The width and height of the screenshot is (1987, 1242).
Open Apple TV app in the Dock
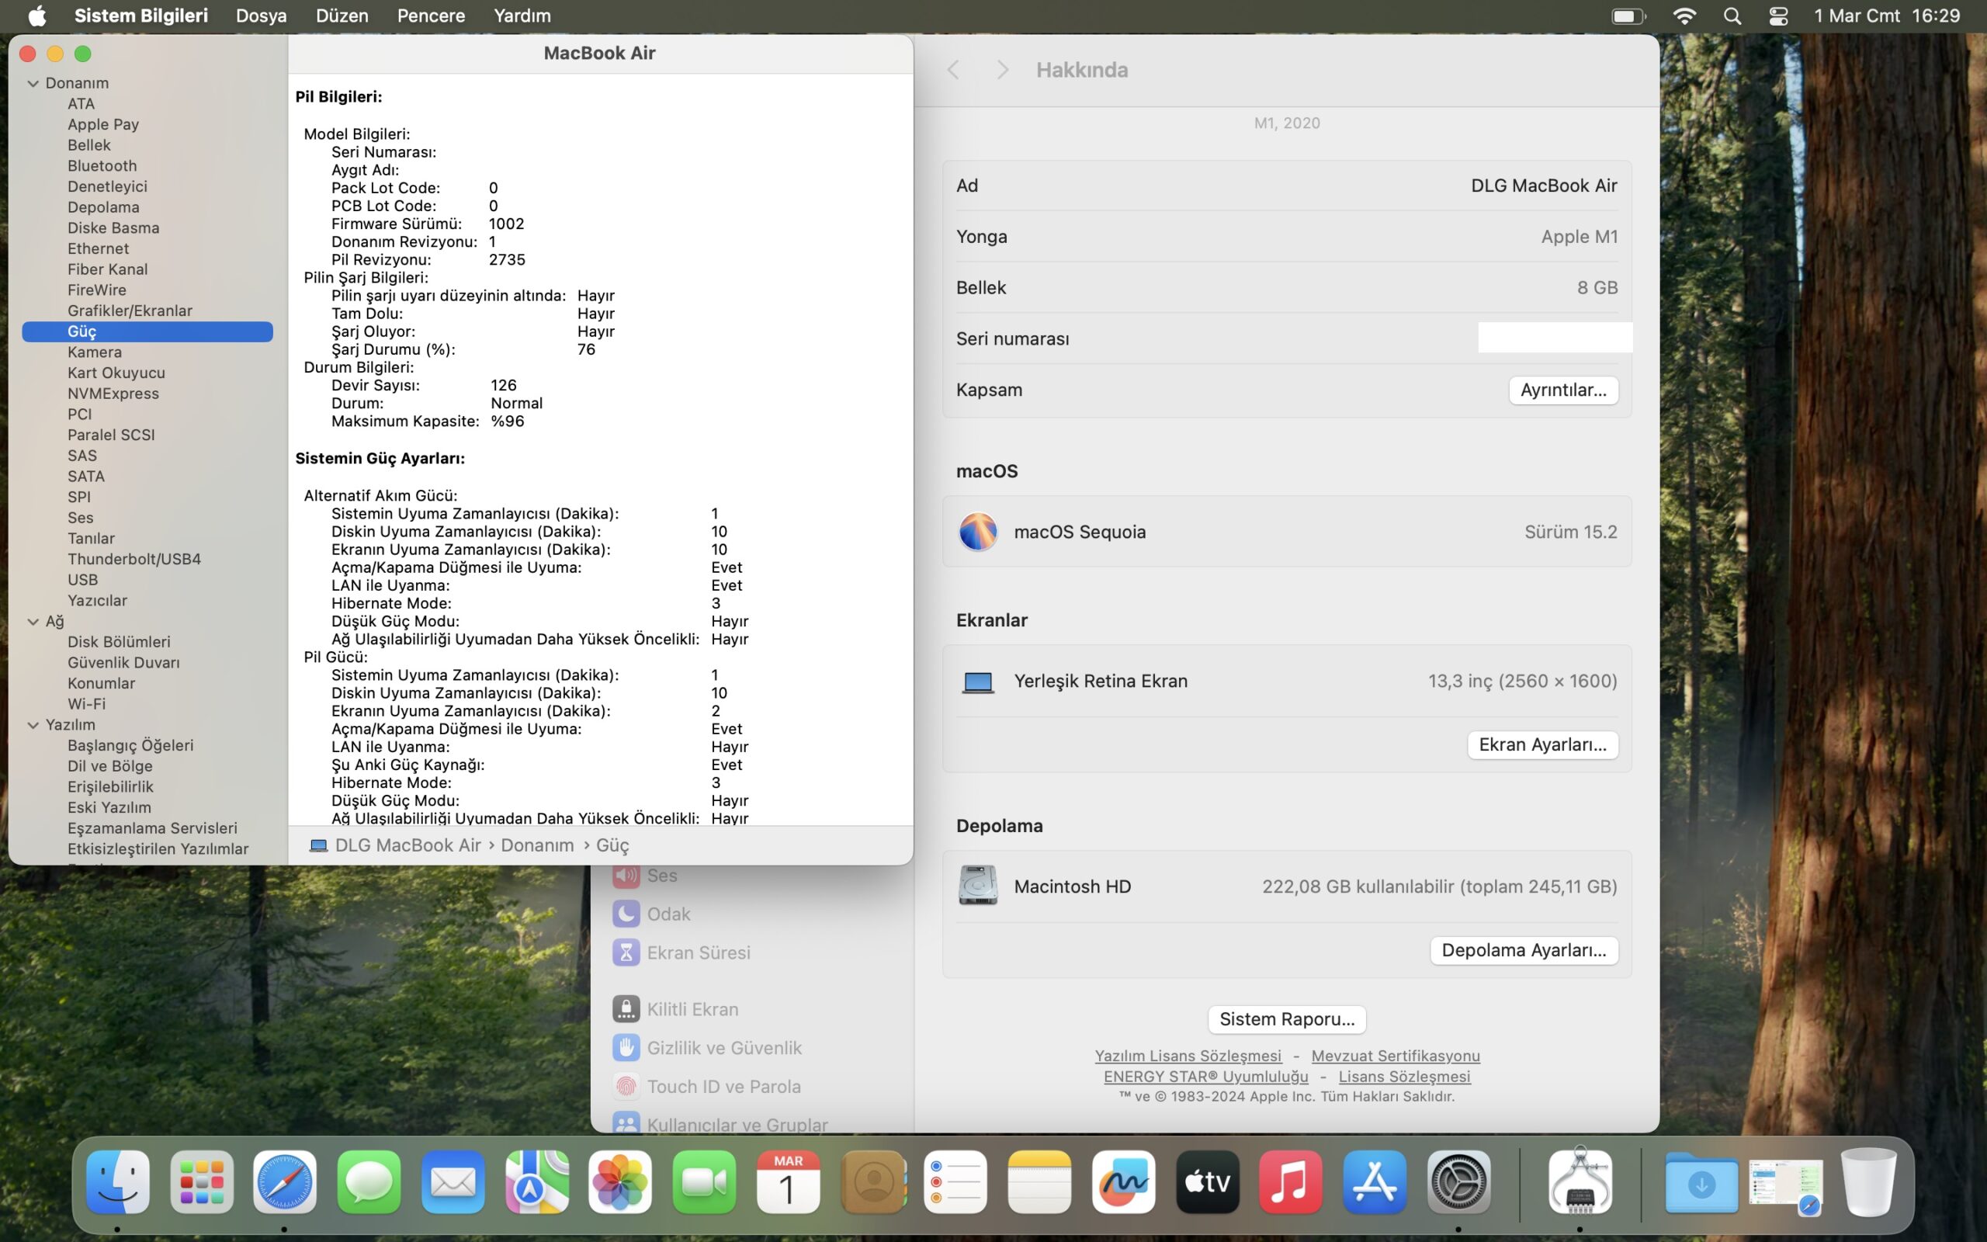(1208, 1182)
